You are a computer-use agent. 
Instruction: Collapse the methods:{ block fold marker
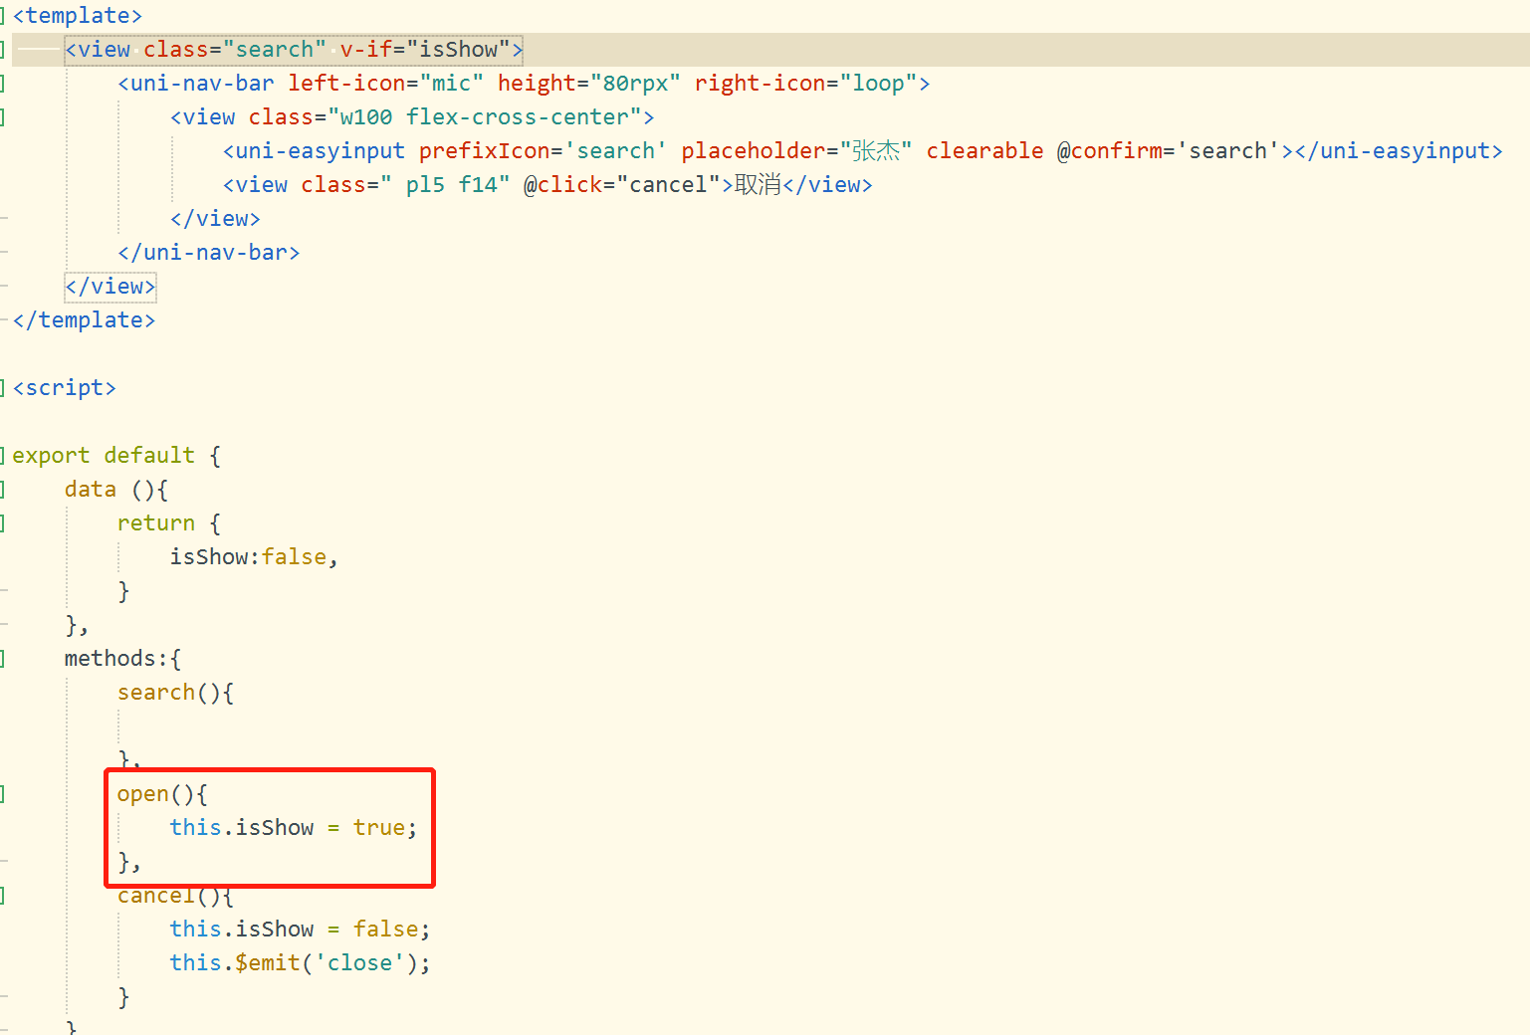[x=3, y=659]
